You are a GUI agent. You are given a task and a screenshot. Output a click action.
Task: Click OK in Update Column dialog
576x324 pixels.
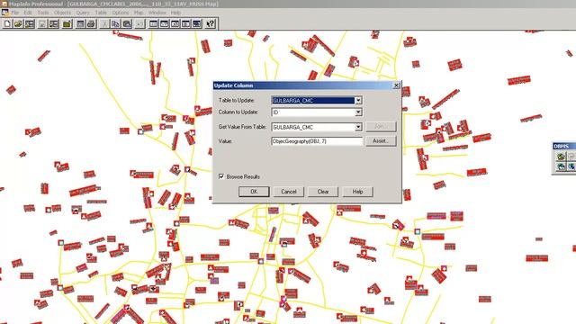click(x=254, y=192)
